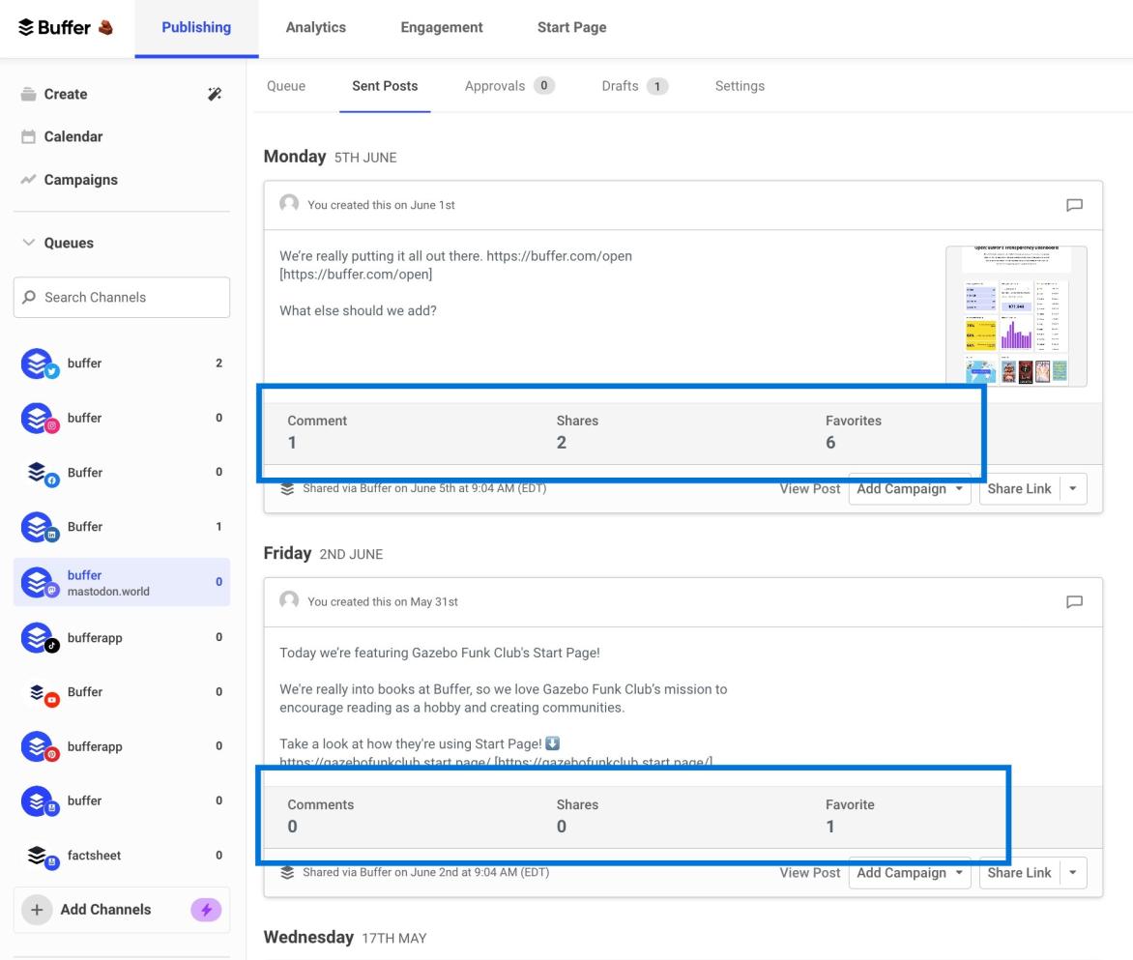Open the Approvals tab
This screenshot has height=960, width=1133.
pyautogui.click(x=509, y=86)
